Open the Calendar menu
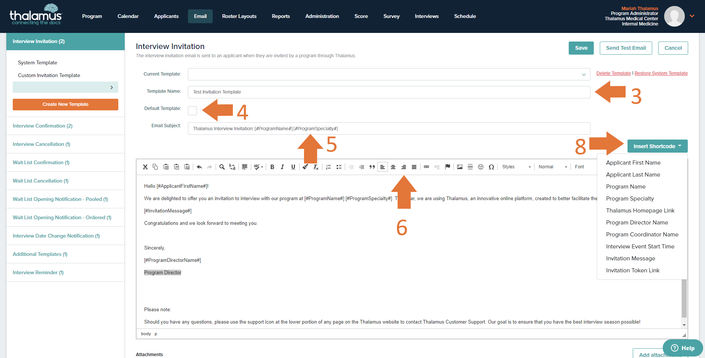The image size is (705, 358). pyautogui.click(x=128, y=16)
